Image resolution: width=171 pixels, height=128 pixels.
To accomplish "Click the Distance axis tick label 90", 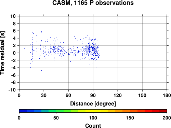I will (93, 95).
